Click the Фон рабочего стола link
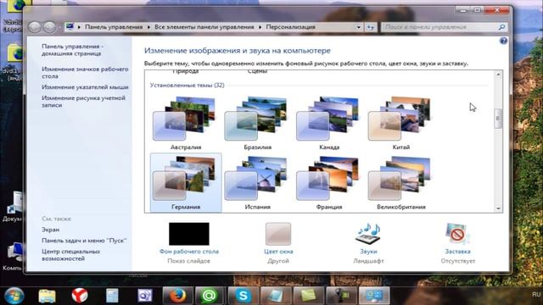 [189, 252]
